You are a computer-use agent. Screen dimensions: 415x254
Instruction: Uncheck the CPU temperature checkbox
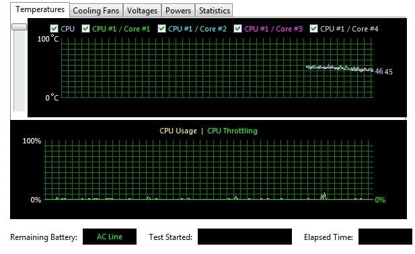tap(54, 29)
